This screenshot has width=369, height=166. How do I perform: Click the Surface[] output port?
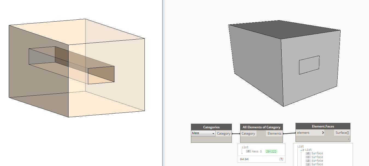coord(342,133)
